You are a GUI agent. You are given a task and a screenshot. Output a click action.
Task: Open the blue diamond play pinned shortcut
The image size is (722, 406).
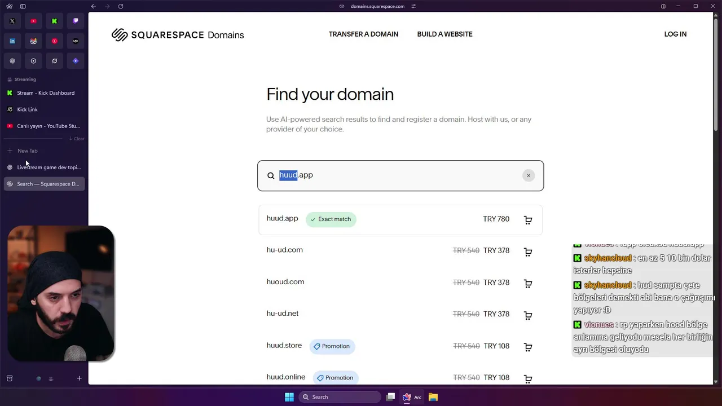[76, 61]
